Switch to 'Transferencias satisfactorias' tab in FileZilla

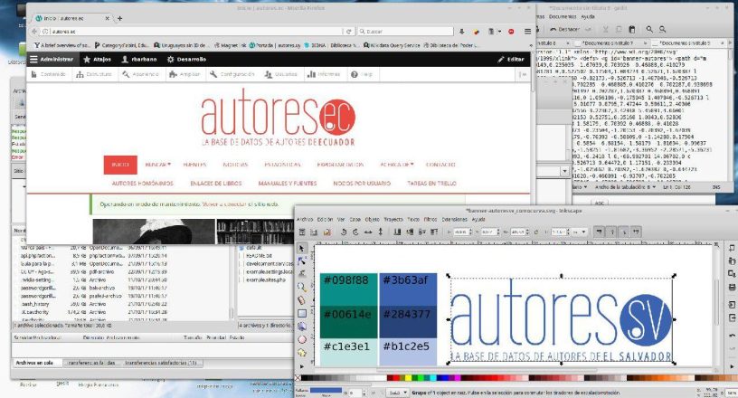[162, 361]
